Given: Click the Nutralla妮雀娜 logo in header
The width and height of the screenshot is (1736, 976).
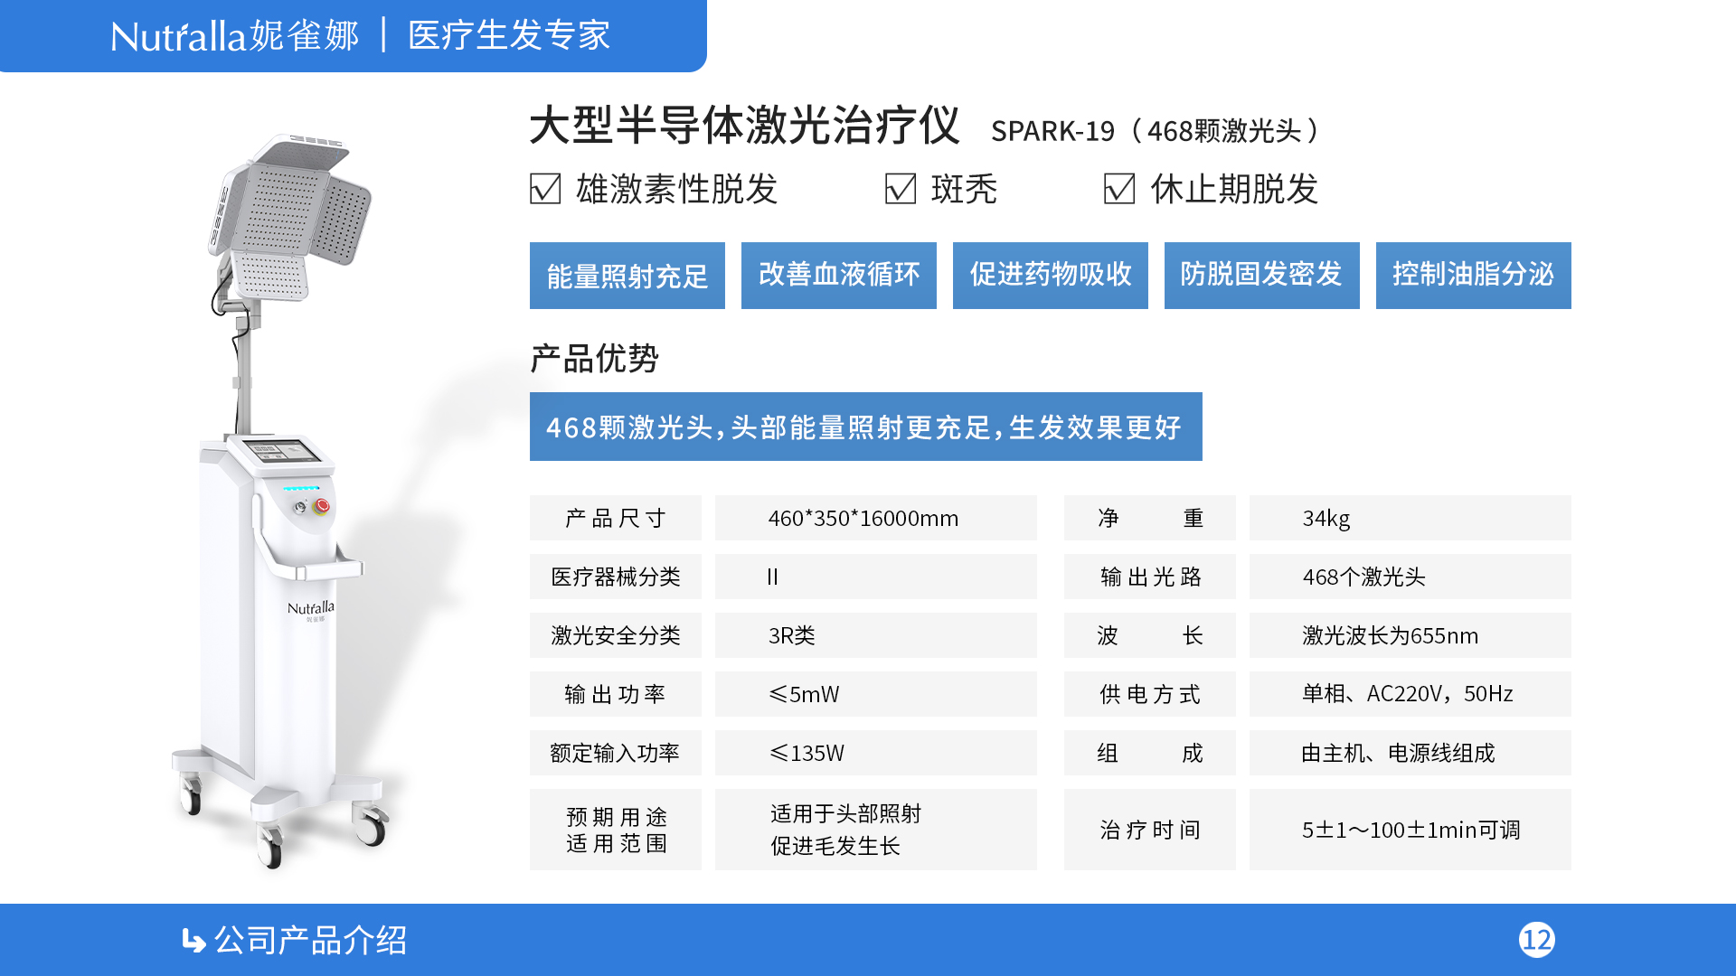Looking at the screenshot, I should click(x=235, y=36).
